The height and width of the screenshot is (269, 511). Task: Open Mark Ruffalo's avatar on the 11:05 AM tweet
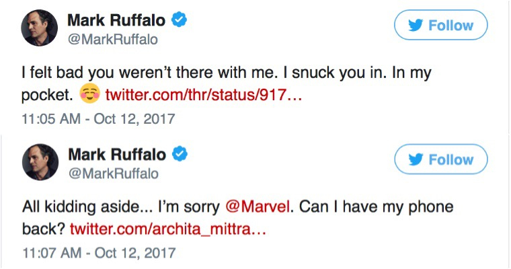point(40,29)
